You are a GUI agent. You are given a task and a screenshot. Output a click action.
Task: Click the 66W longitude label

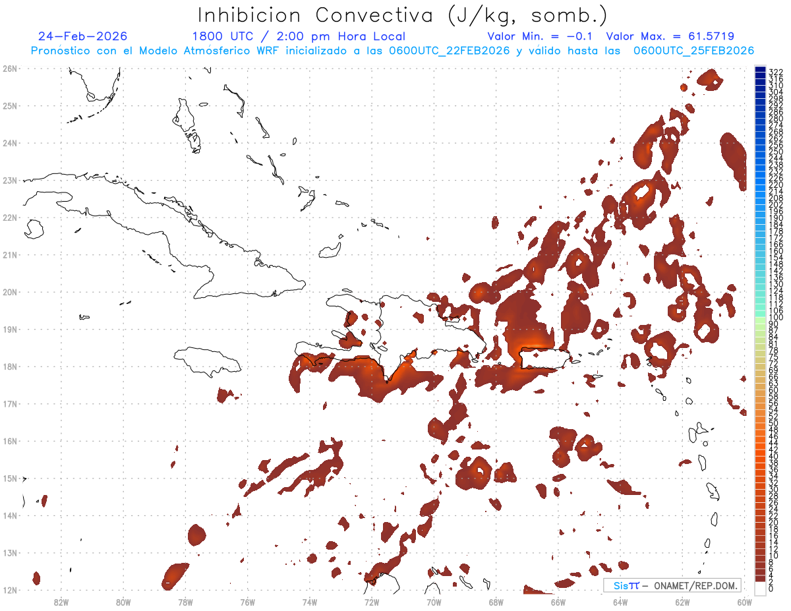(558, 601)
